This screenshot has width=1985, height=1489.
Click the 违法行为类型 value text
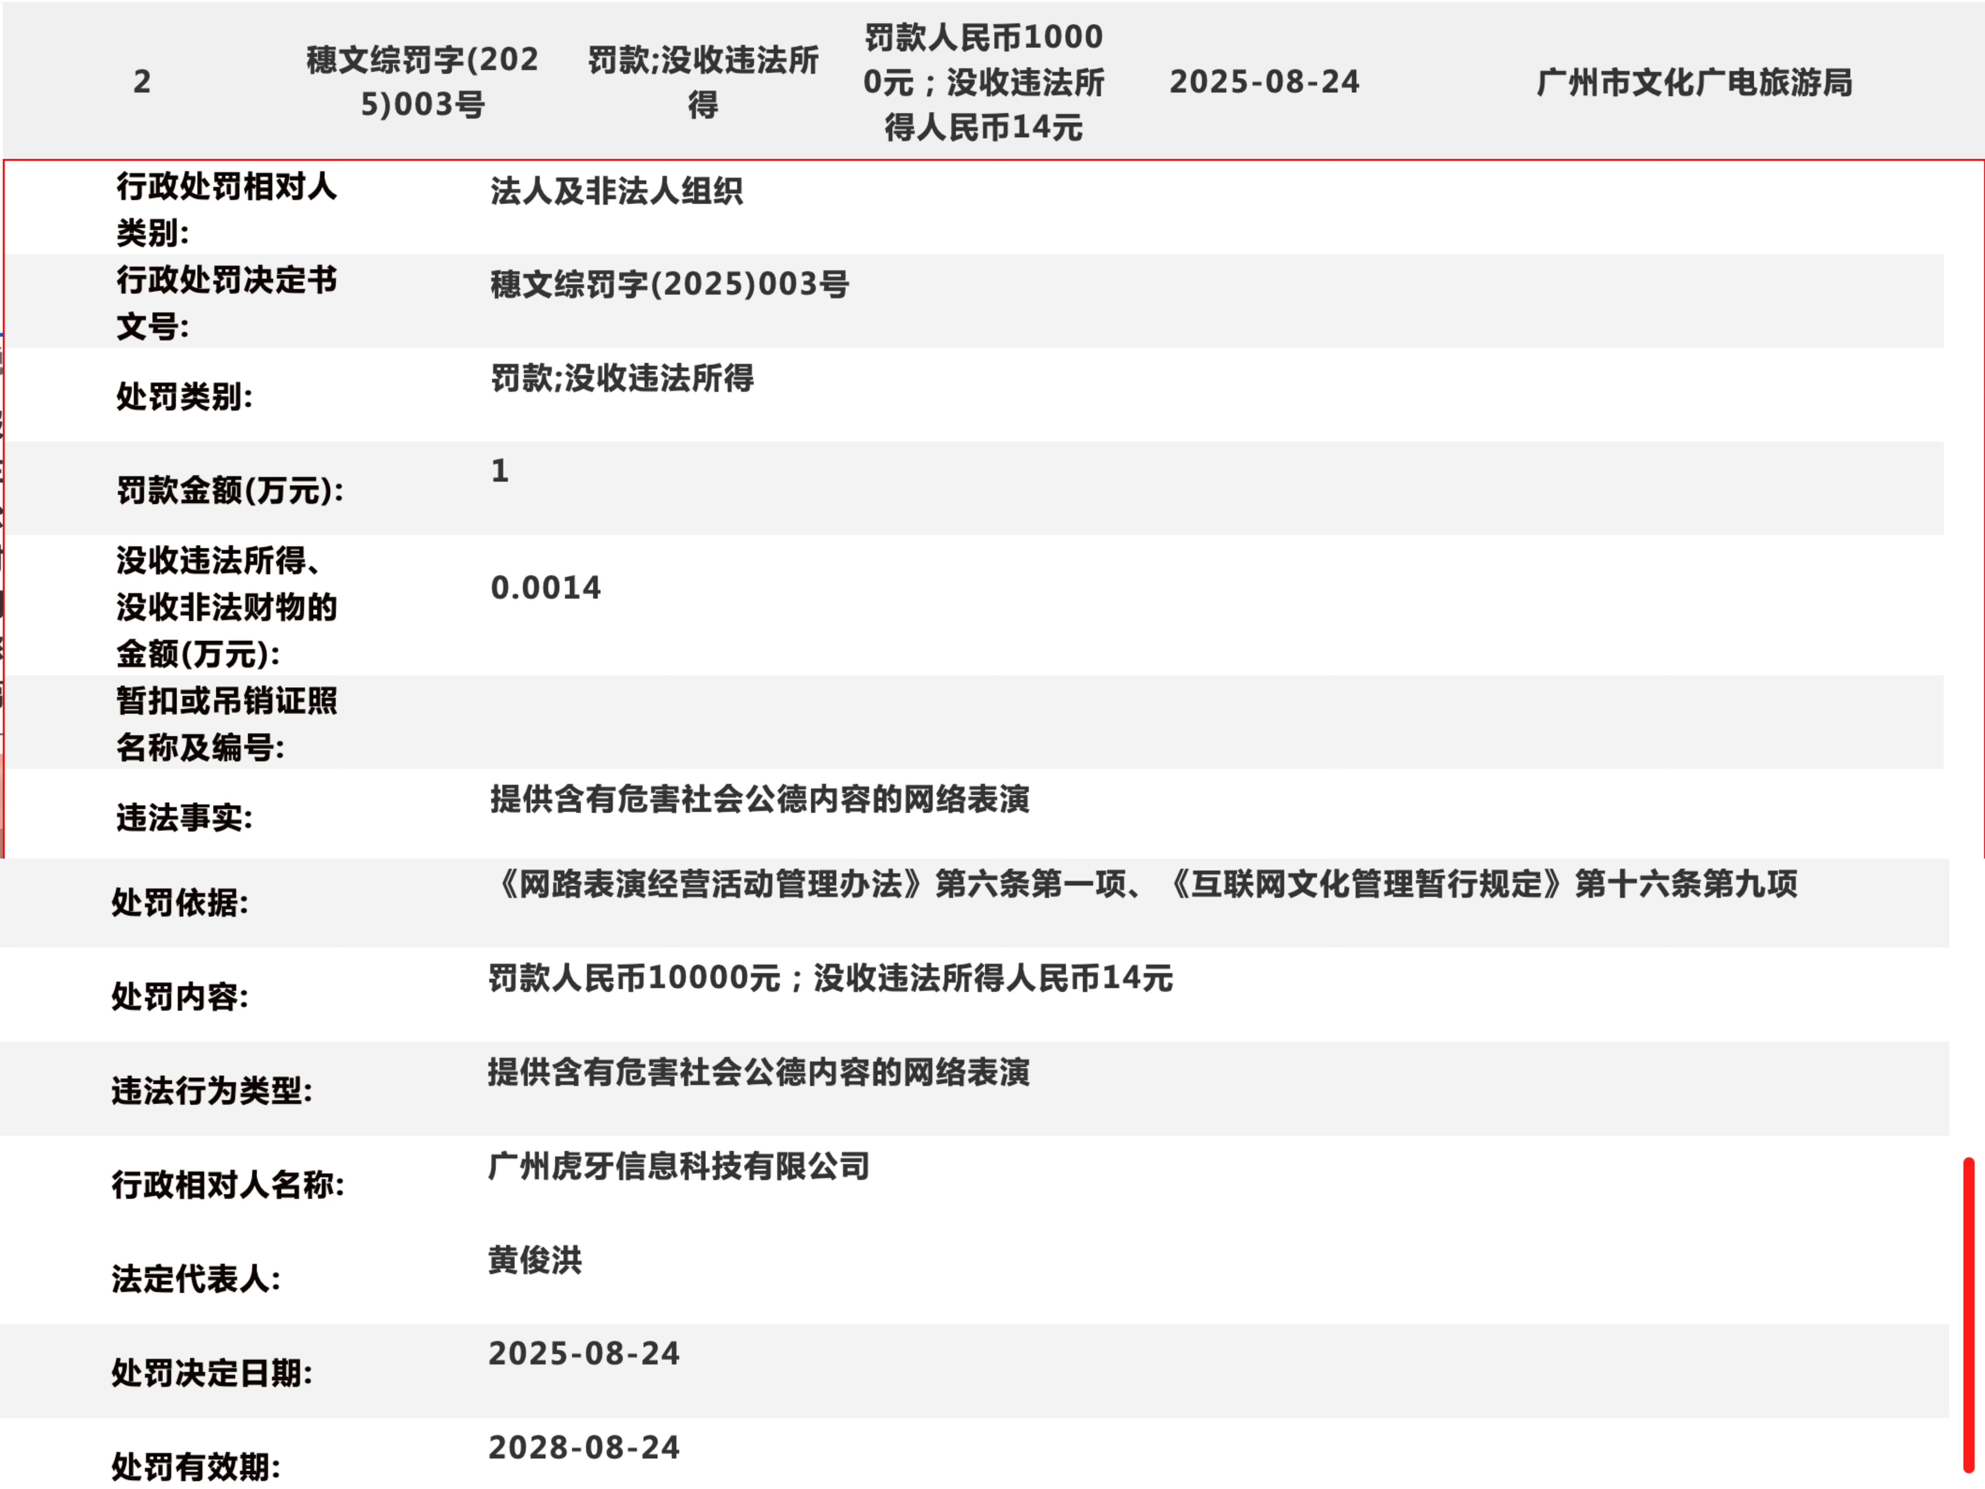(758, 1072)
